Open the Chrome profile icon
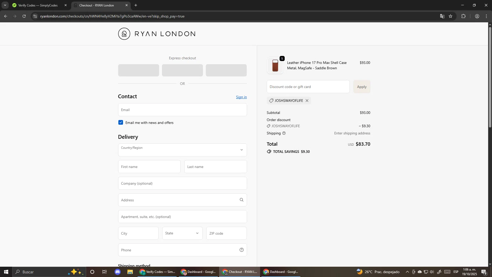The image size is (492, 277). 477,16
